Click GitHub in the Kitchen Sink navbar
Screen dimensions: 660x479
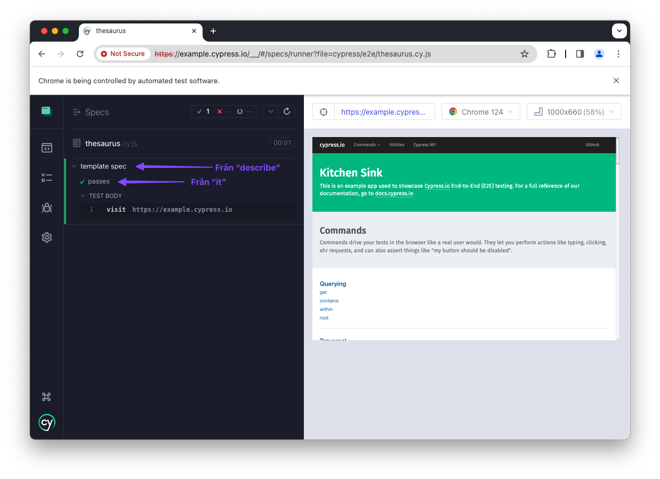592,145
